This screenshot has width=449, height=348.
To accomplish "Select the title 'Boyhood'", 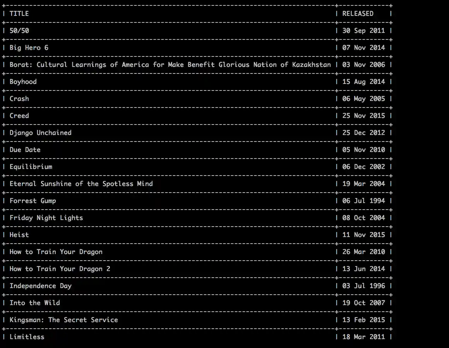I will pyautogui.click(x=23, y=82).
